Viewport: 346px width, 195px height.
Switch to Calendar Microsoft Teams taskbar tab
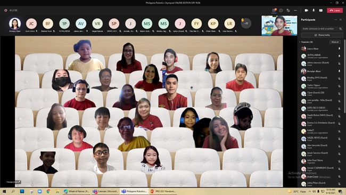[x=105, y=191]
